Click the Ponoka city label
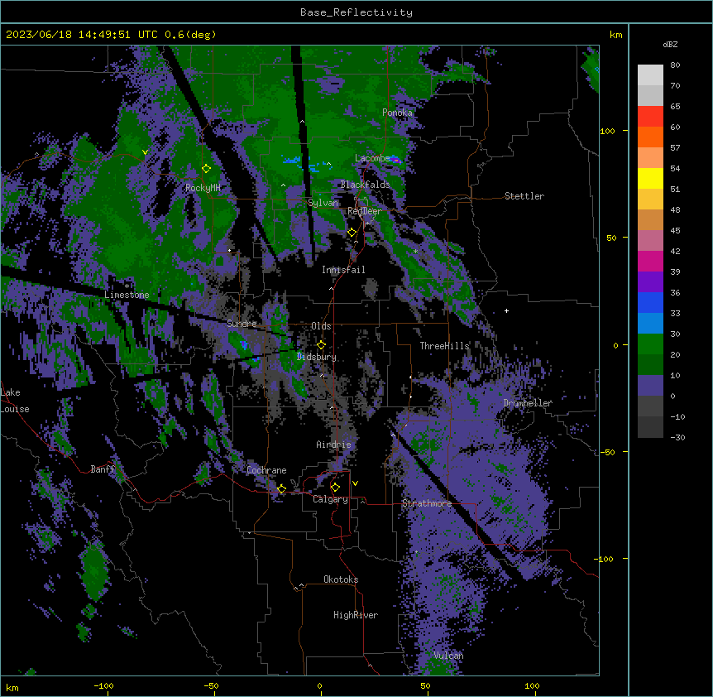 point(397,113)
